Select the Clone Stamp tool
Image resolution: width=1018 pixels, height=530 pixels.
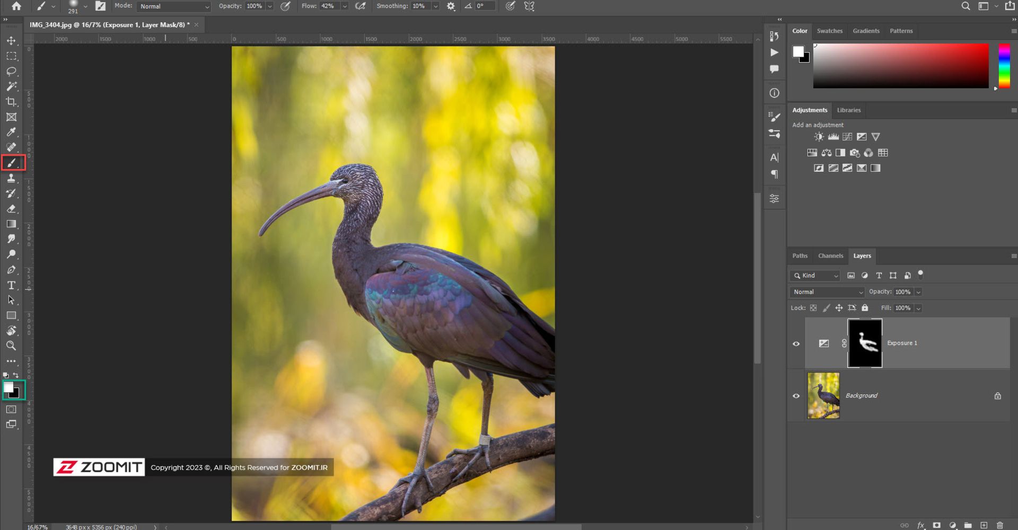11,178
